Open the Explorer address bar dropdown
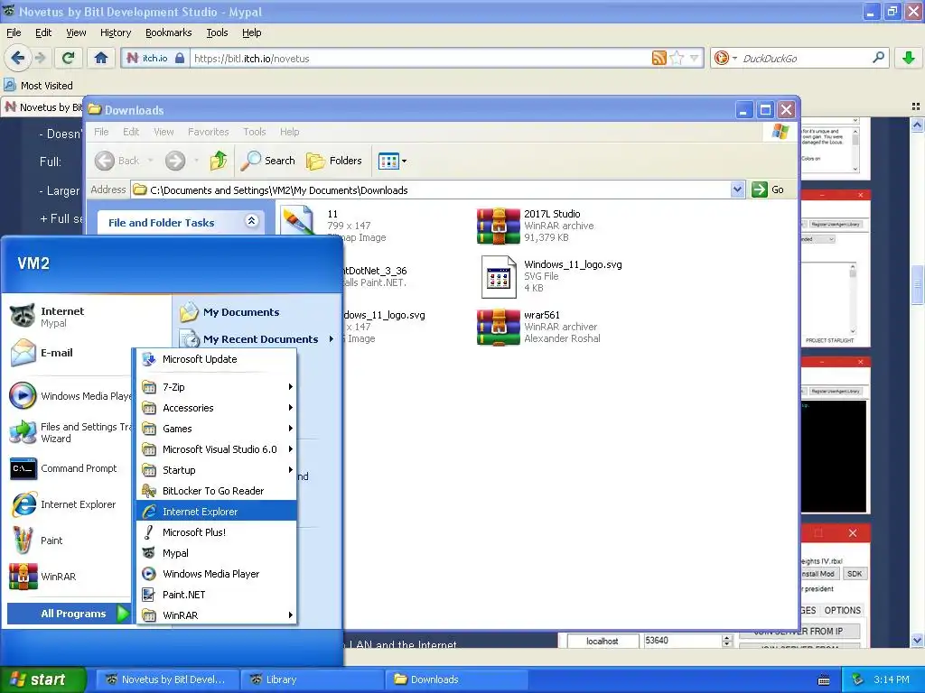Screen dimensions: 925x693 coord(737,189)
